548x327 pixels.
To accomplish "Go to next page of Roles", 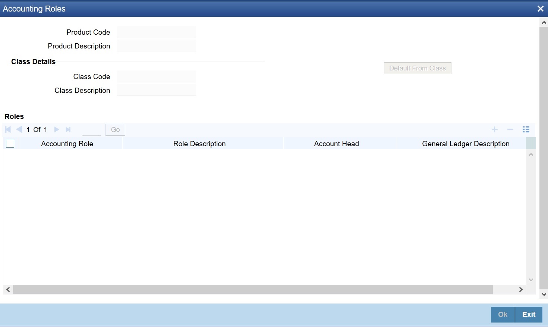I will (57, 129).
